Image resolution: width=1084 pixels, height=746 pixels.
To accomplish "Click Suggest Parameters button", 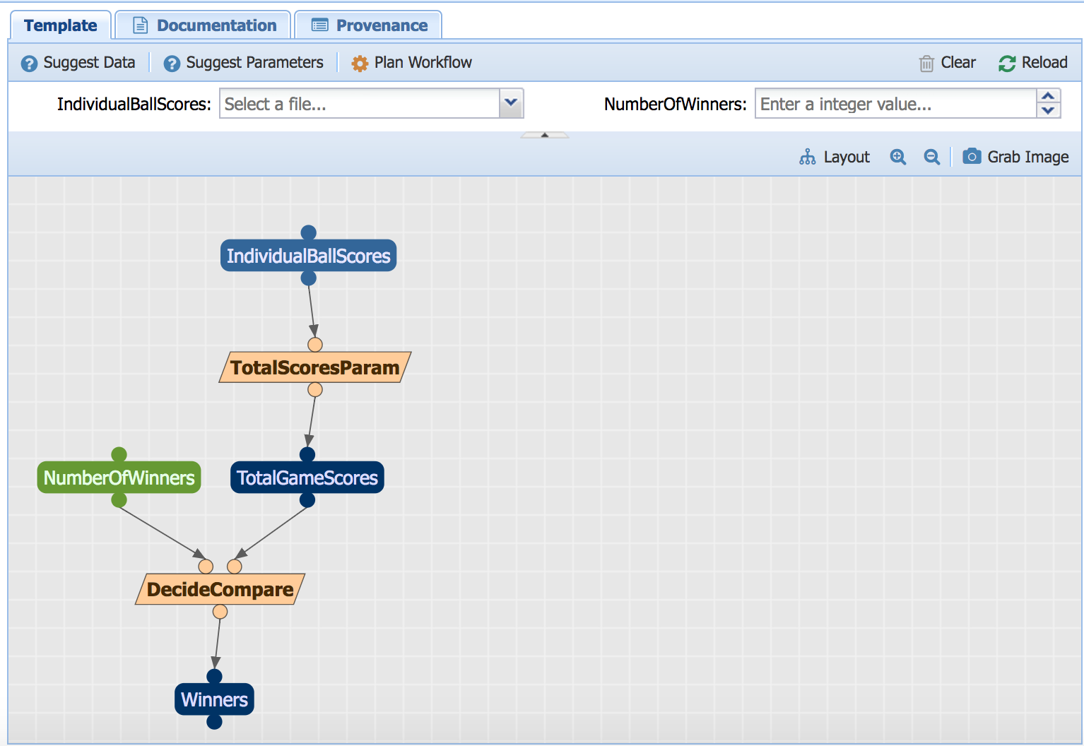I will pos(244,63).
